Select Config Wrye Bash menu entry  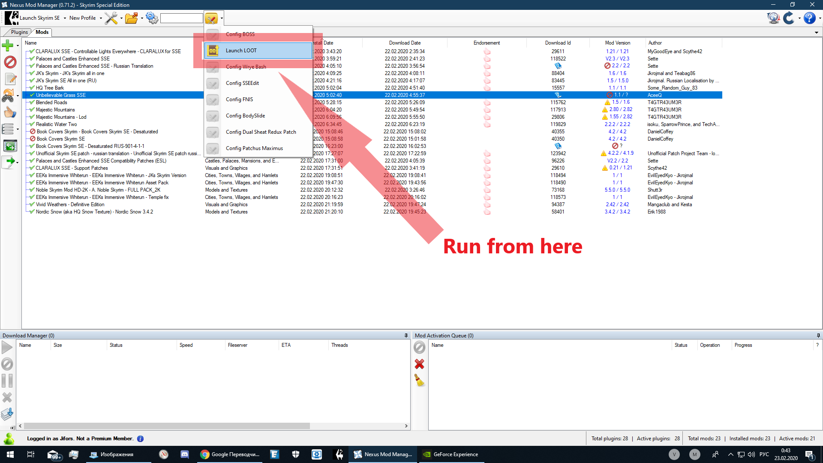coord(258,67)
